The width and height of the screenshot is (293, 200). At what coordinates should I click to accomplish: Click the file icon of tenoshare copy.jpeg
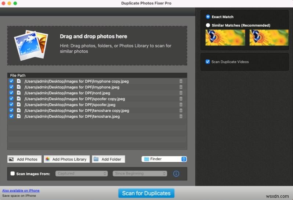pos(19,110)
